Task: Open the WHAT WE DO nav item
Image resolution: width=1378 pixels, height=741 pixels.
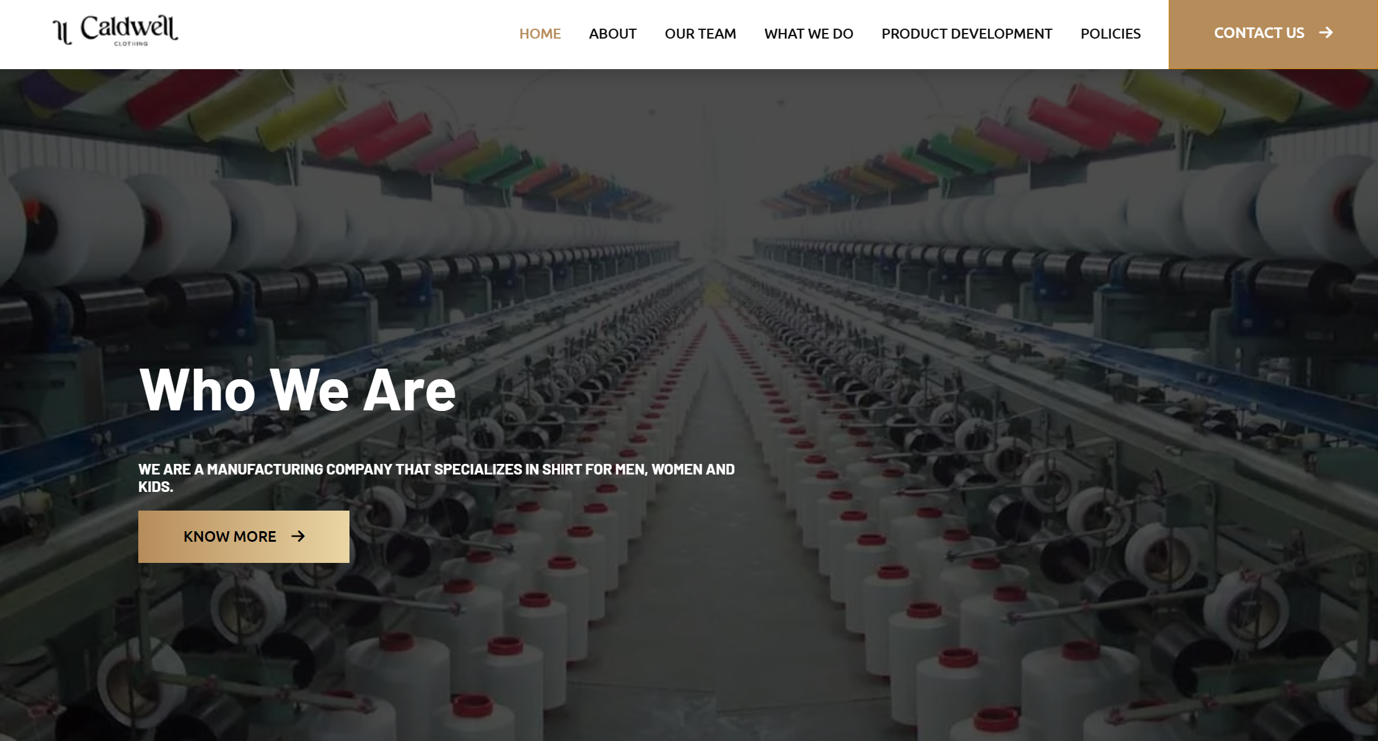Action: (809, 34)
